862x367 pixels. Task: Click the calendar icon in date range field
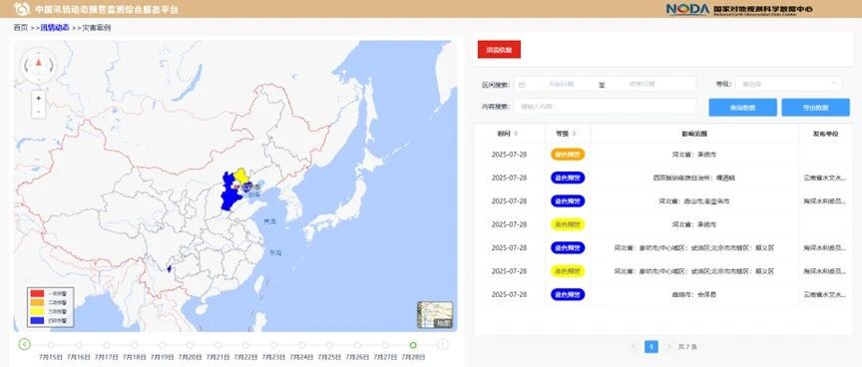[x=522, y=85]
